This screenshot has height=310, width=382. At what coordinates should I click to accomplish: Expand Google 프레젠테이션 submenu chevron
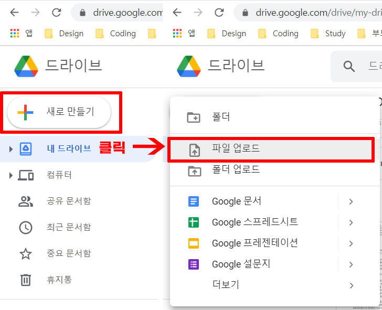pos(351,243)
